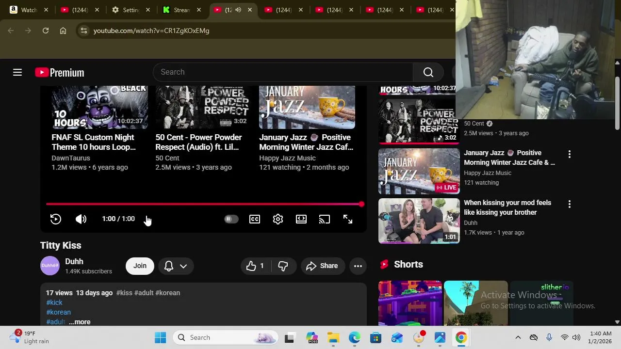Enter full screen mode
Image resolution: width=621 pixels, height=349 pixels.
348,219
